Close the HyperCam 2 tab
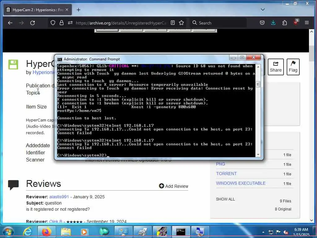Viewport: 317px width, 238px height. pyautogui.click(x=67, y=10)
